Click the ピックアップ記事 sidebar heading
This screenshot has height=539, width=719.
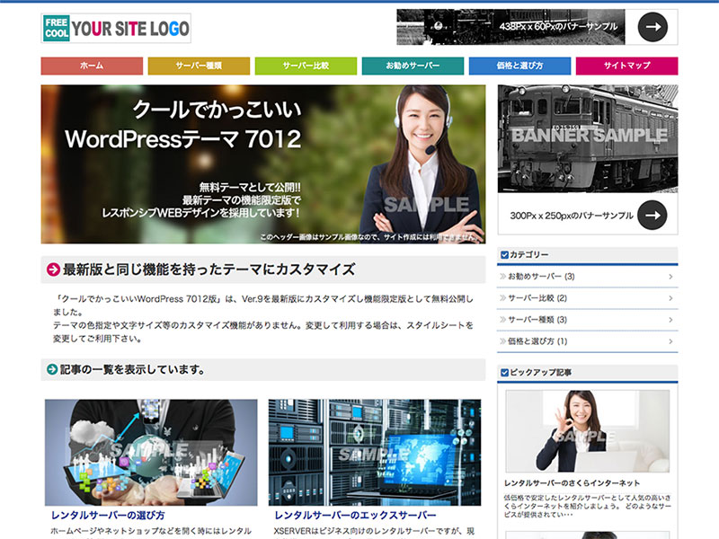pyautogui.click(x=541, y=373)
